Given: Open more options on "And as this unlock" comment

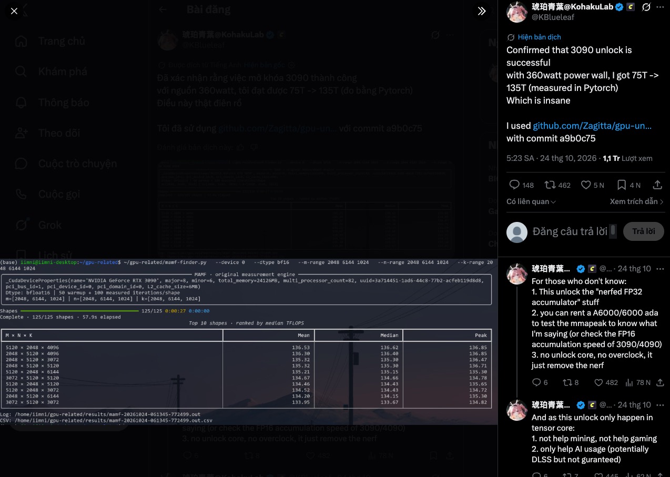Looking at the screenshot, I should (x=661, y=405).
